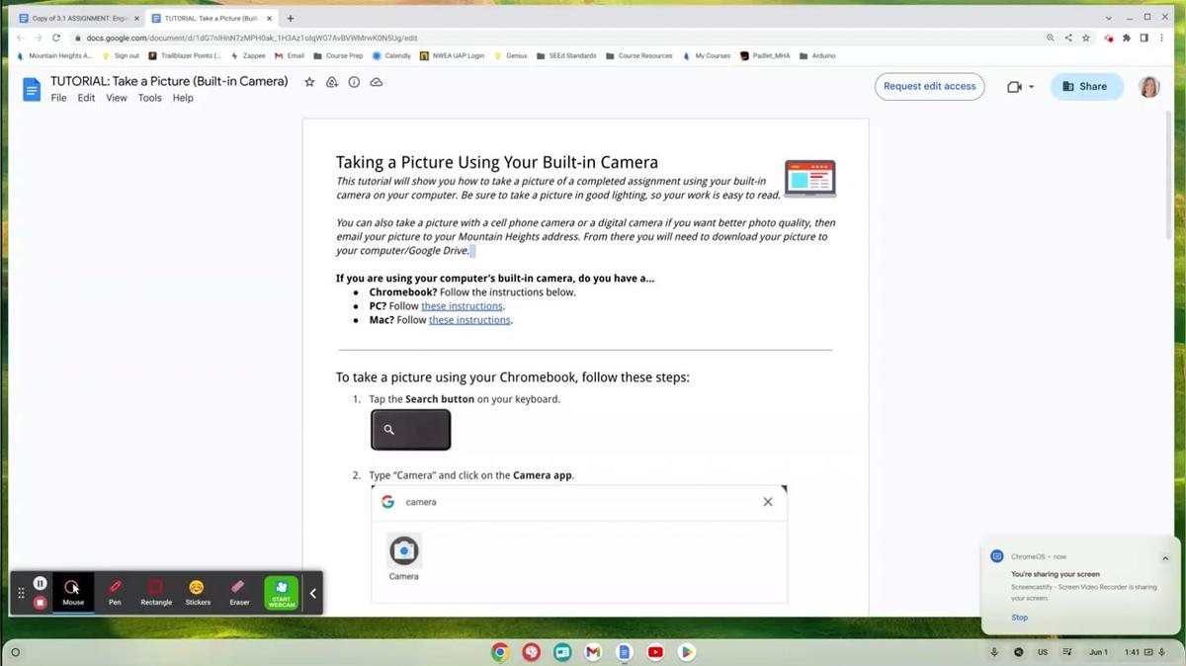This screenshot has width=1186, height=666.
Task: Click the Camera app image in document
Action: [x=403, y=550]
